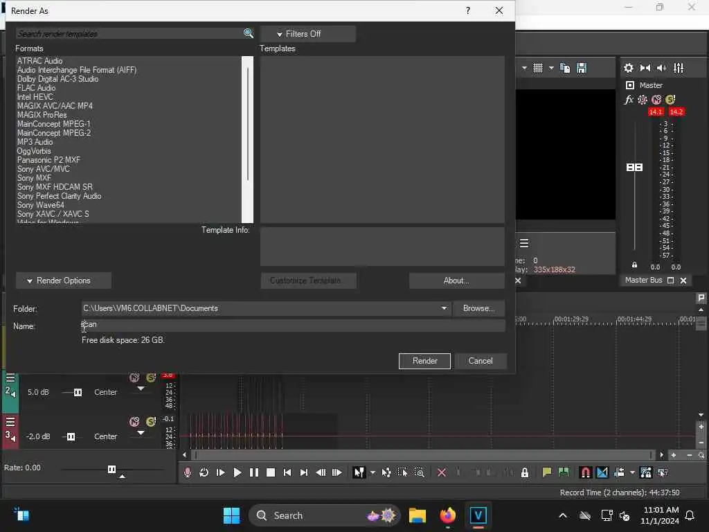Viewport: 709px width, 532px height.
Task: Click the dialog help question mark
Action: point(468,10)
